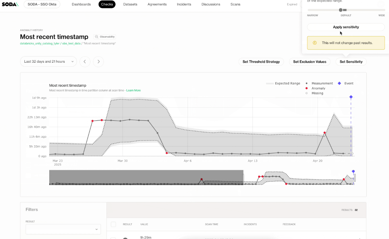The image size is (389, 239).
Task: Click the Apply sensitivity button
Action: tap(346, 27)
